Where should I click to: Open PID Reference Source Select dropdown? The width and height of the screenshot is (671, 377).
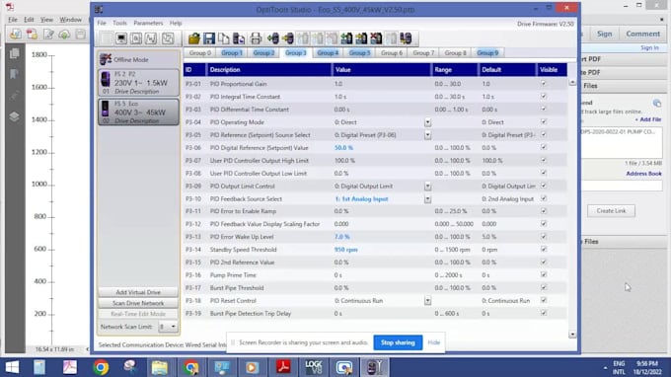coord(427,135)
